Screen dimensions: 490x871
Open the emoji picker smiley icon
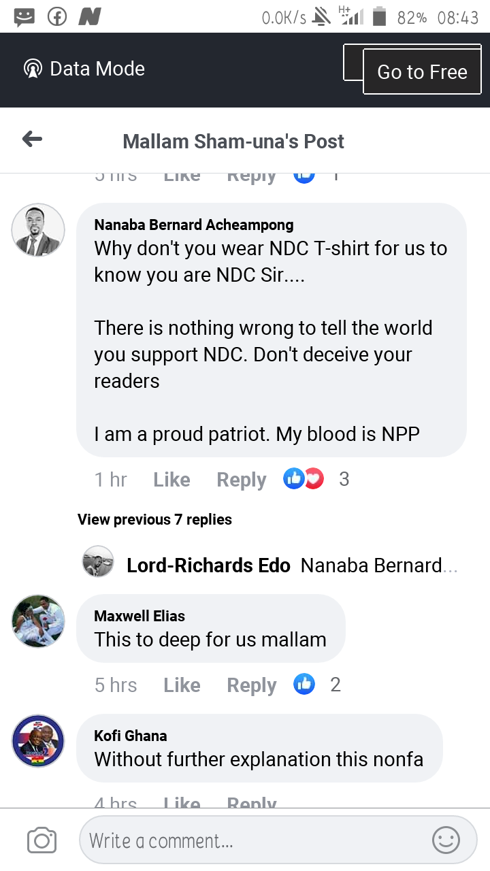[x=446, y=840]
